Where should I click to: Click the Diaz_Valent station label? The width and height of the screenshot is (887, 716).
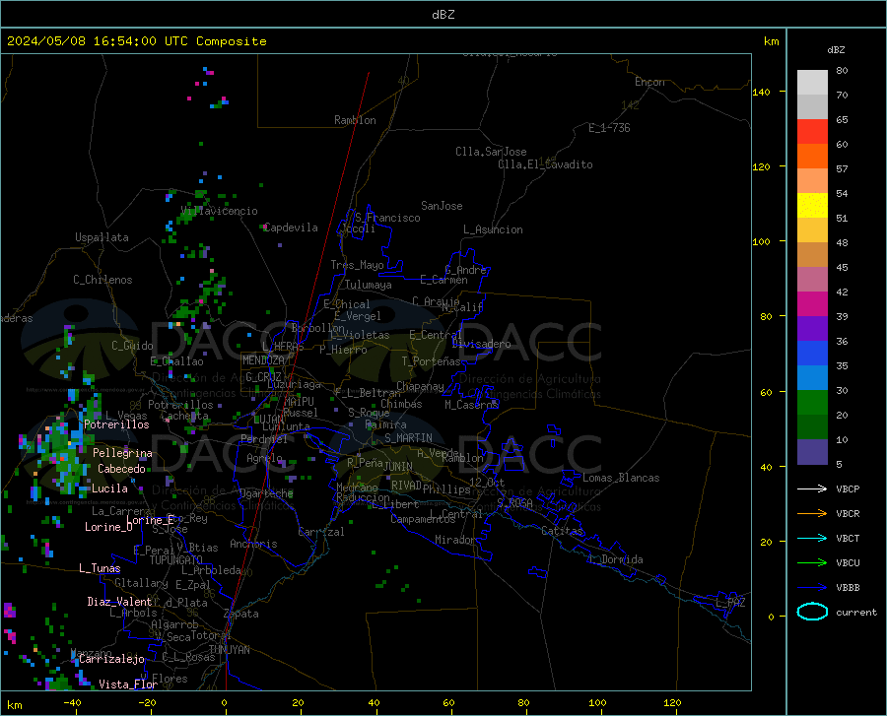(119, 602)
